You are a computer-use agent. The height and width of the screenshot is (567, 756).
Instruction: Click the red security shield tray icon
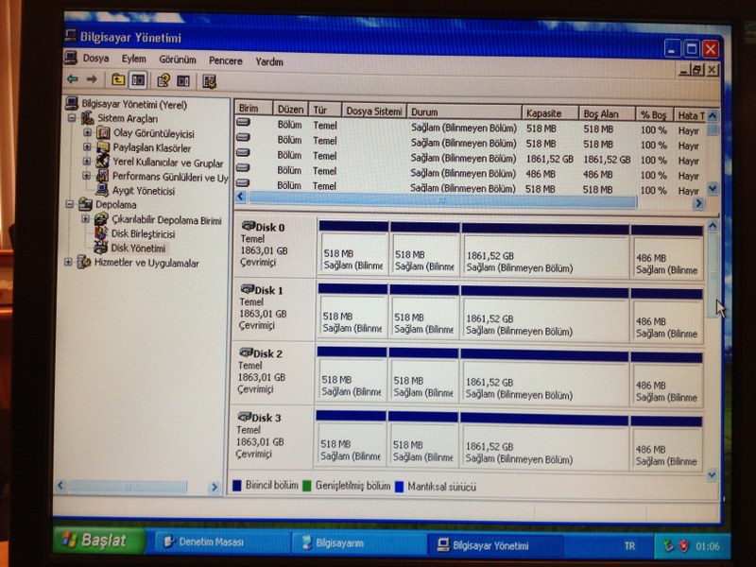point(683,546)
